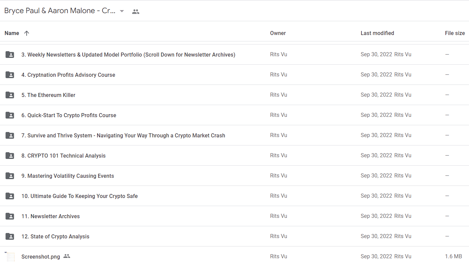This screenshot has width=469, height=266.
Task: Open 4. Cryptnation Profits Advisory Course
Action: tap(68, 75)
